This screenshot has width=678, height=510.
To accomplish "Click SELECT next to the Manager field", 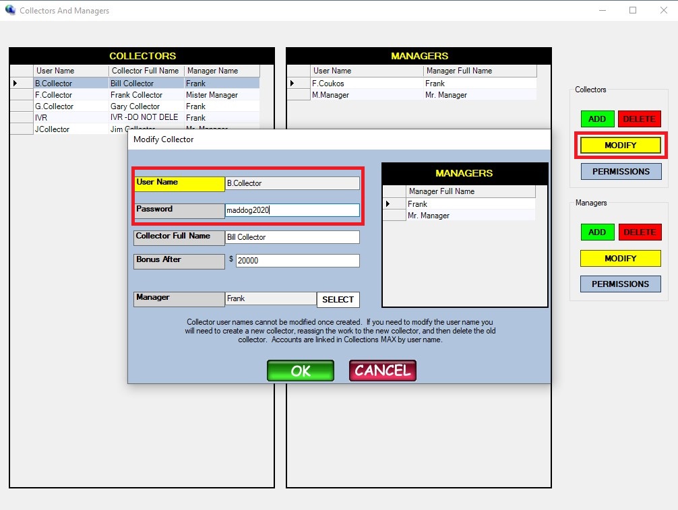I will 338,299.
